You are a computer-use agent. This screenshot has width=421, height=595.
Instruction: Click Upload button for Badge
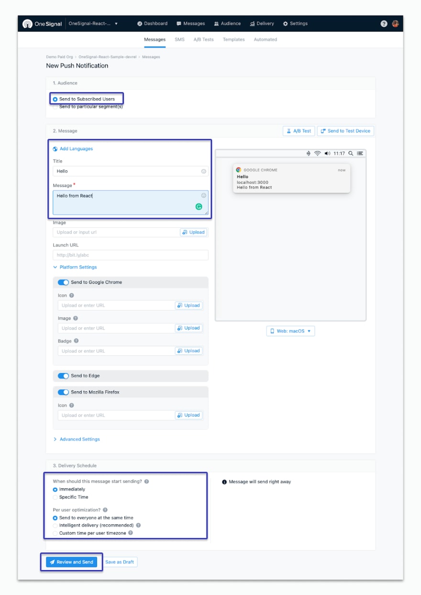pos(188,351)
